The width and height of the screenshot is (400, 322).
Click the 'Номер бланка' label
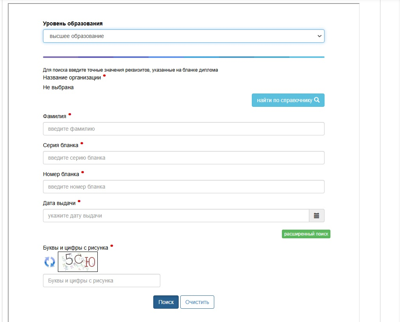pyautogui.click(x=61, y=174)
